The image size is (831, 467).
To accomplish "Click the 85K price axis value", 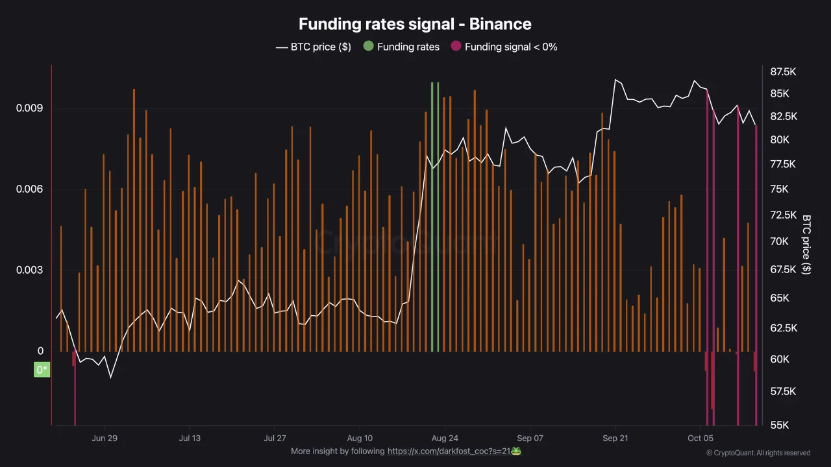I will [780, 93].
